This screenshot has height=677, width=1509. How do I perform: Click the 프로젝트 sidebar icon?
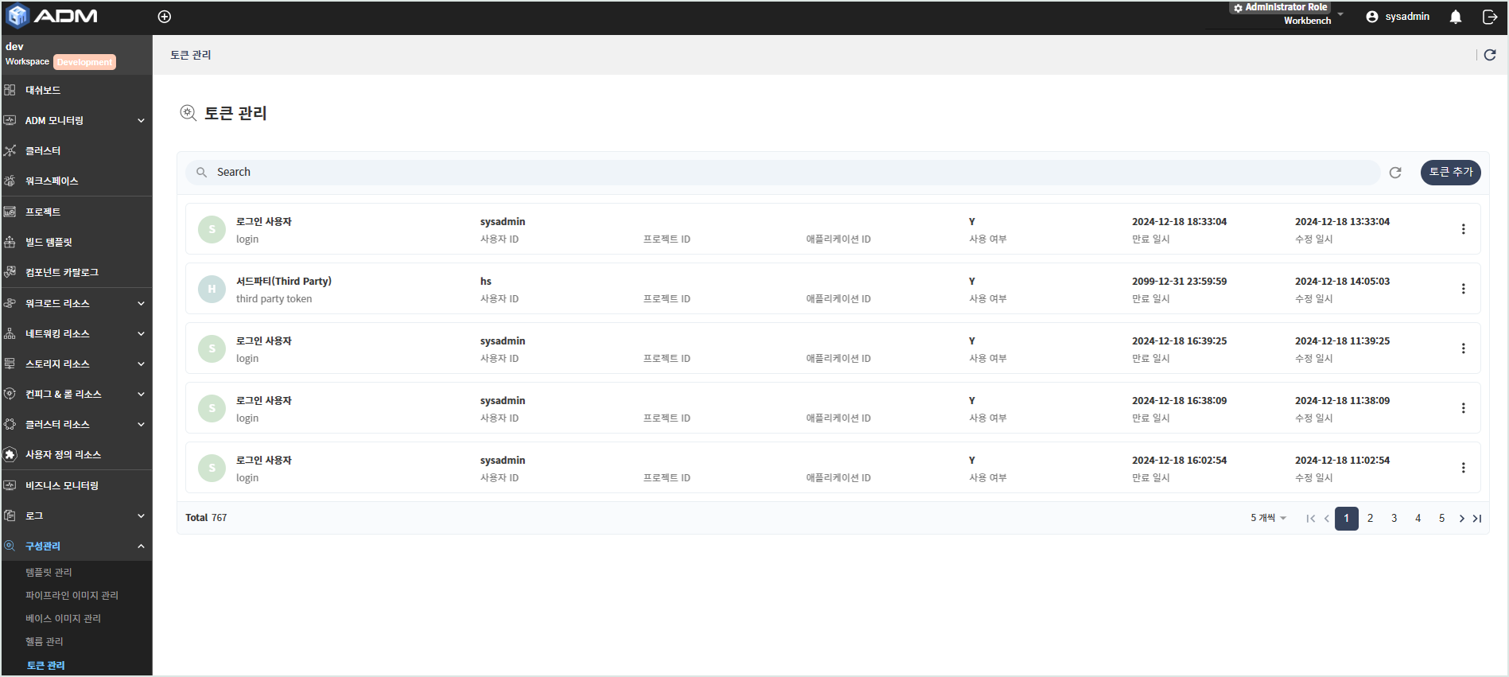pyautogui.click(x=10, y=212)
